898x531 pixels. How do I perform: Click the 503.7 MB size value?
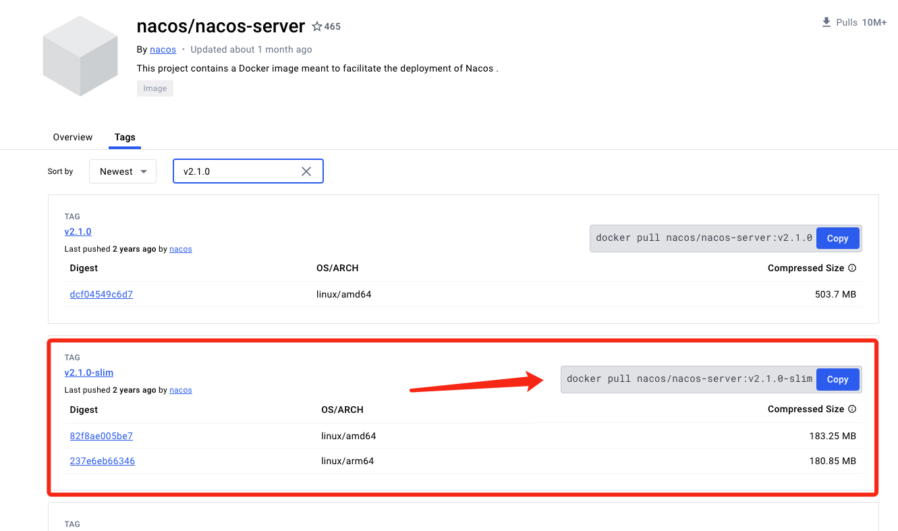[x=835, y=294]
